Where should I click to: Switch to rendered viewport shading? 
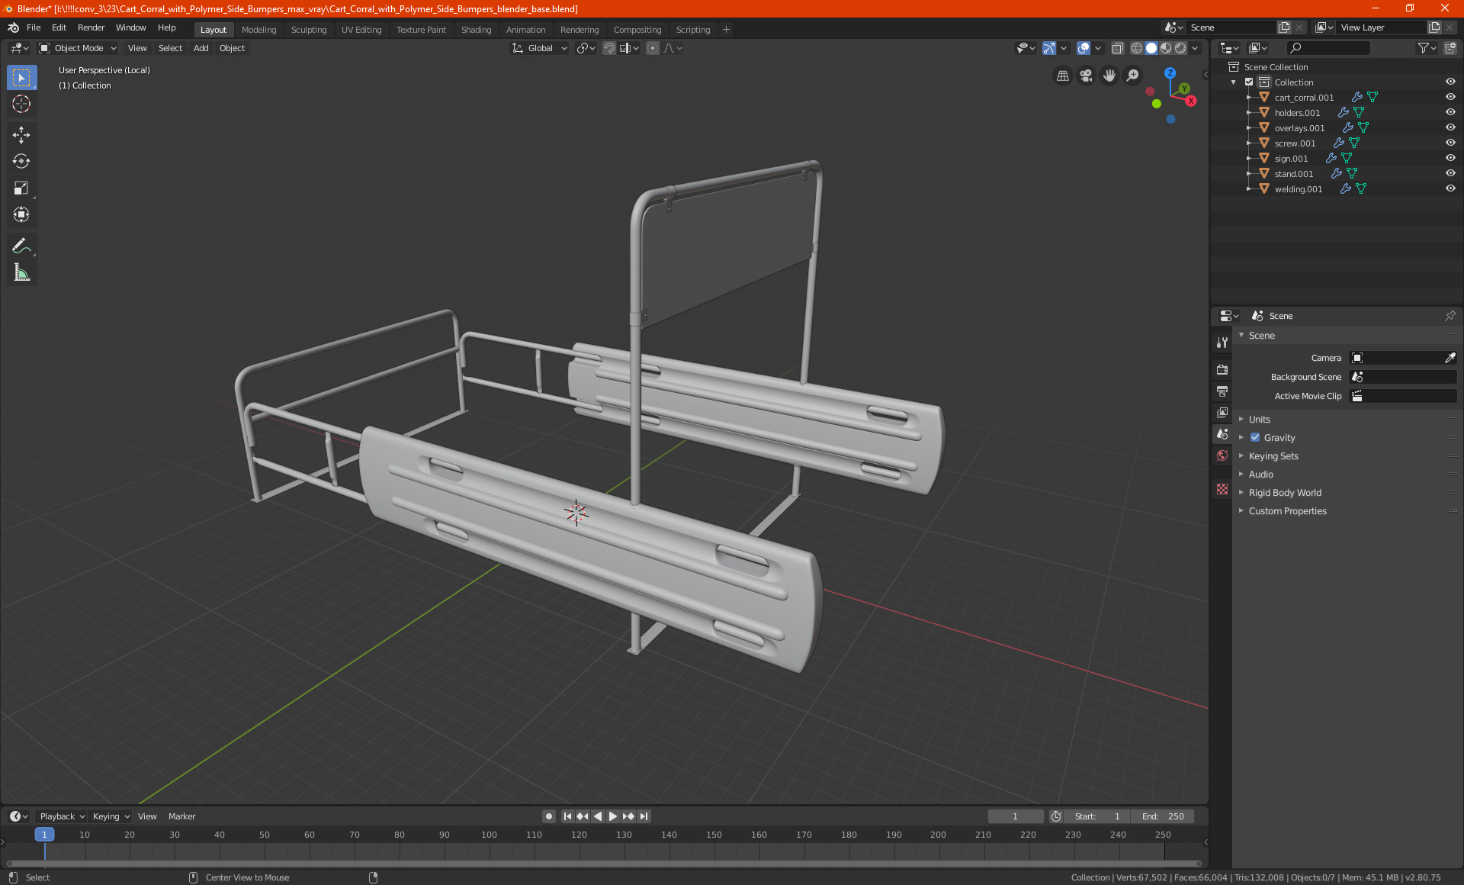pyautogui.click(x=1180, y=48)
